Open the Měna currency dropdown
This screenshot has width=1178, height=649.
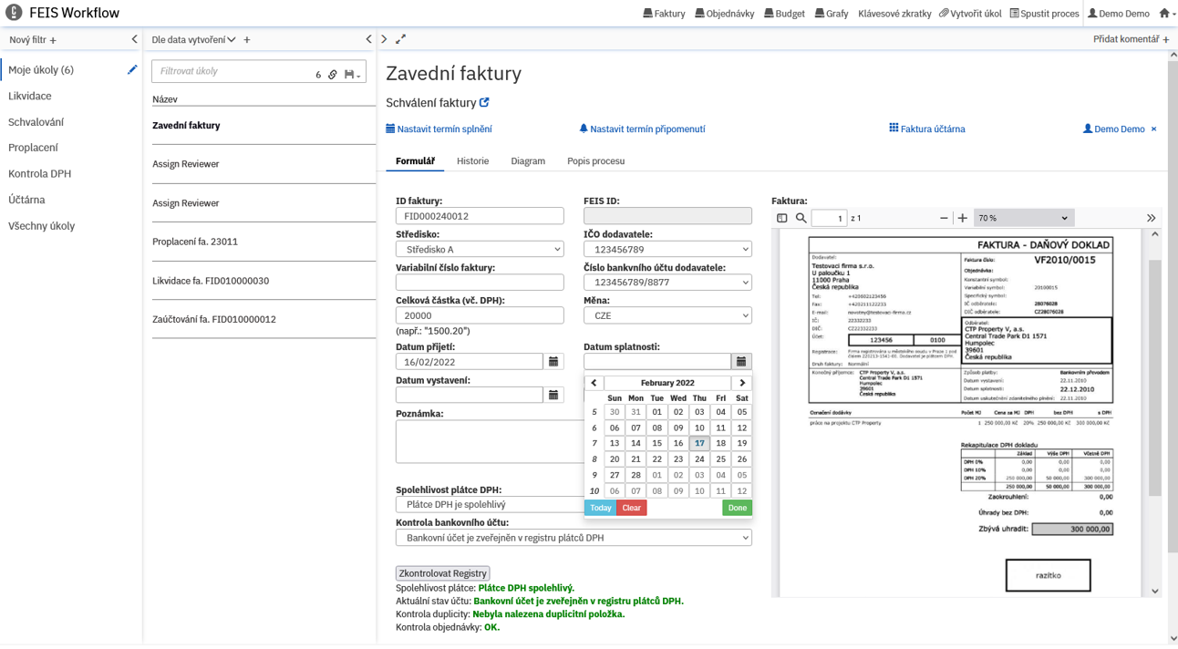[667, 315]
